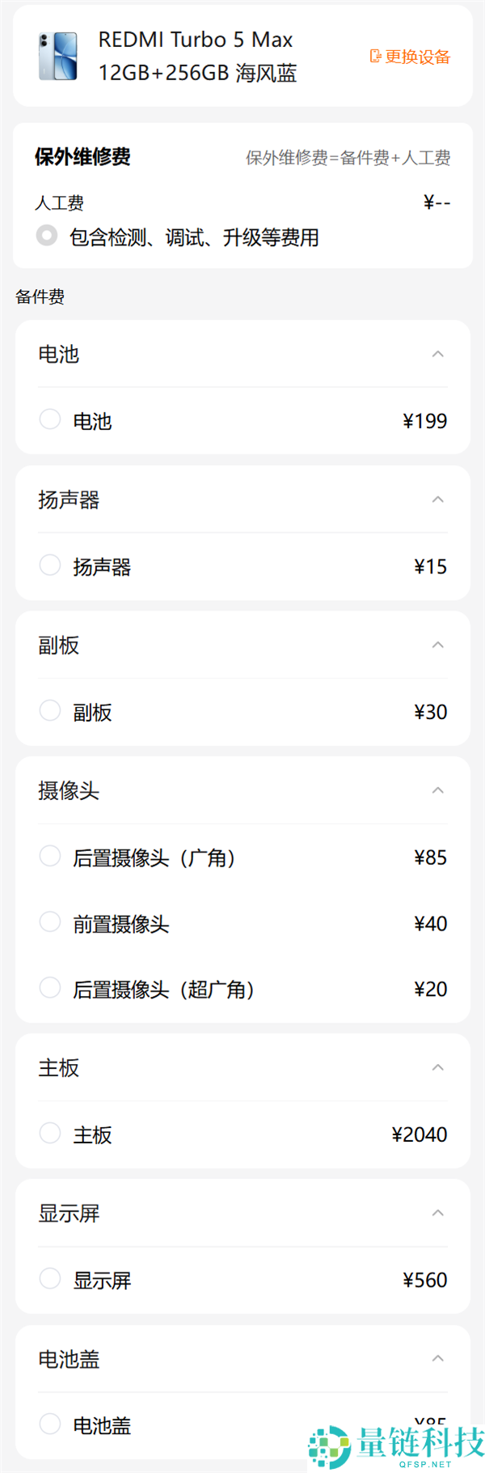
Task: Select the 主板 ¥2040 option
Action: point(49,1132)
